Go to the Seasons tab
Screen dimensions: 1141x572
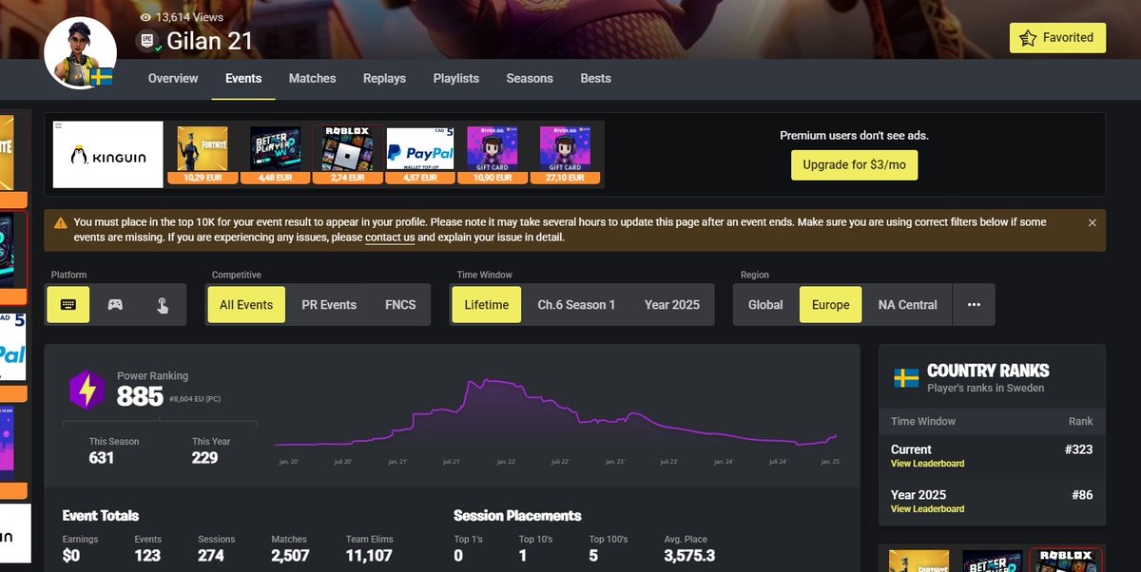[x=530, y=79]
